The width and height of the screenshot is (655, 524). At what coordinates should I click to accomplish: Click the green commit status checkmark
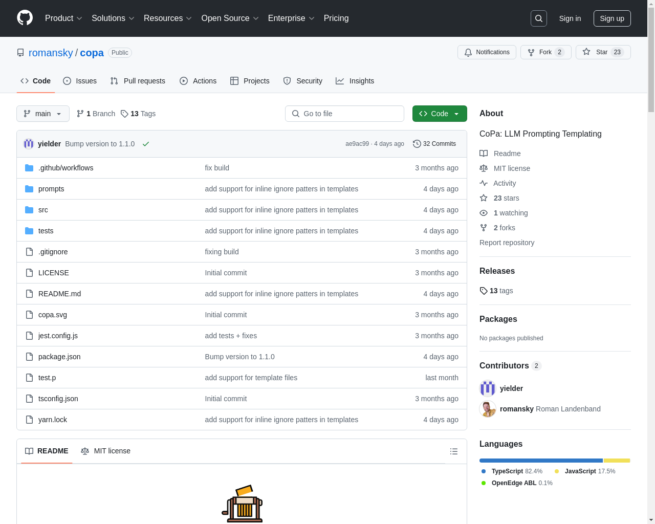tap(146, 144)
